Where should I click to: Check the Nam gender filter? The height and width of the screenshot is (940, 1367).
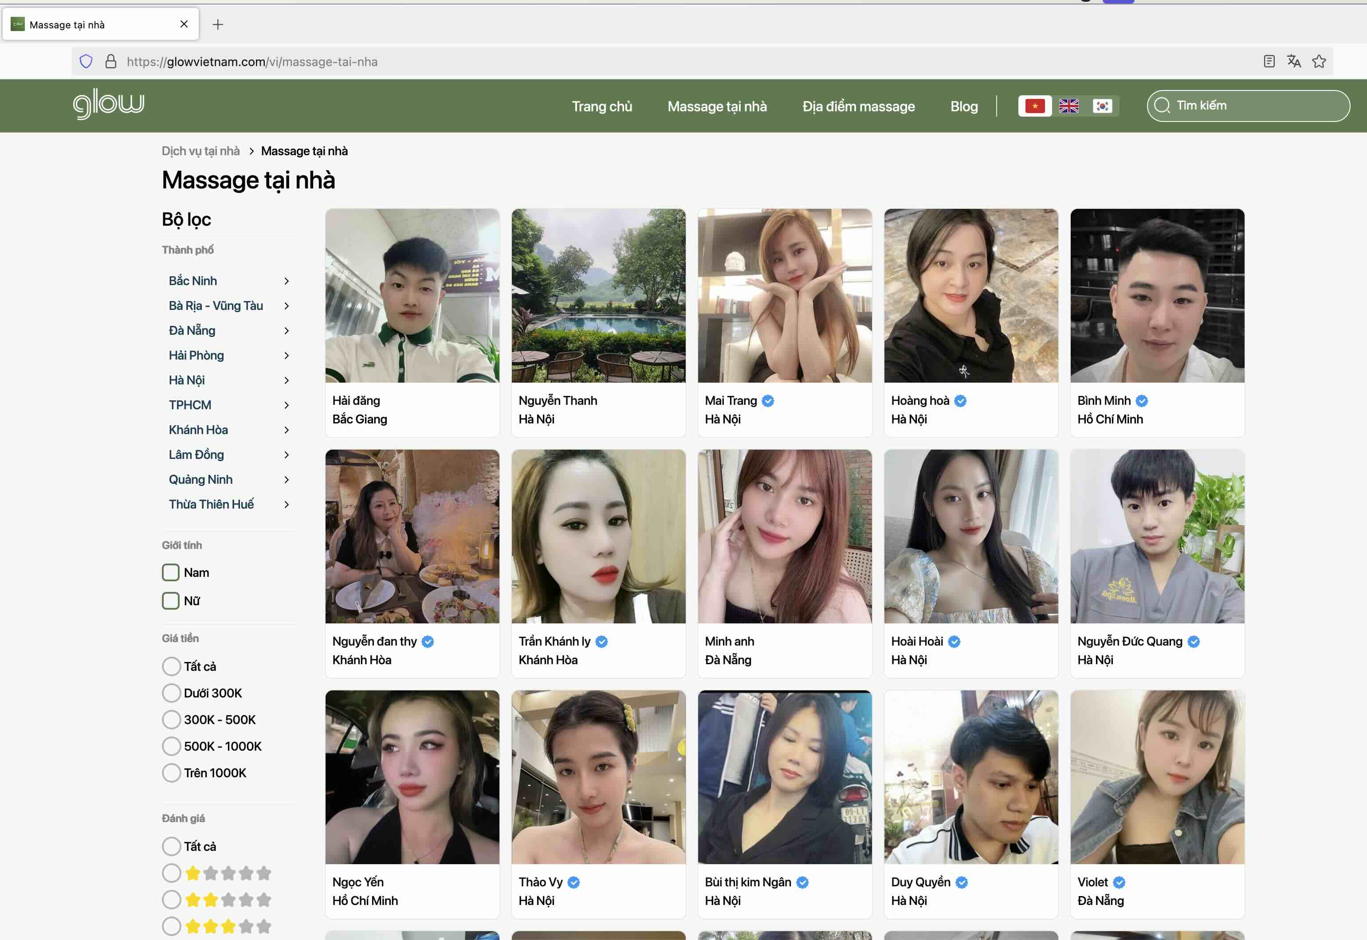(170, 572)
